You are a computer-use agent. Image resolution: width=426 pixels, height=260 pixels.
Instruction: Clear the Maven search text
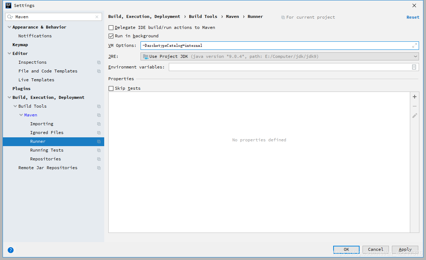pyautogui.click(x=97, y=17)
